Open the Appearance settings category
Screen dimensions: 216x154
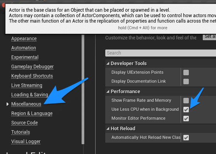pyautogui.click(x=24, y=39)
